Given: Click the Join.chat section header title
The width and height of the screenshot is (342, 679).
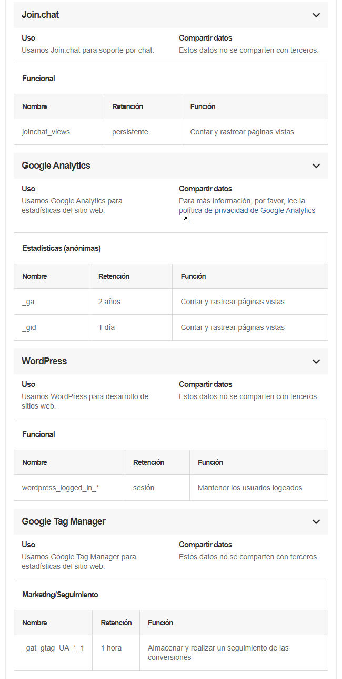Looking at the screenshot, I should [x=40, y=15].
